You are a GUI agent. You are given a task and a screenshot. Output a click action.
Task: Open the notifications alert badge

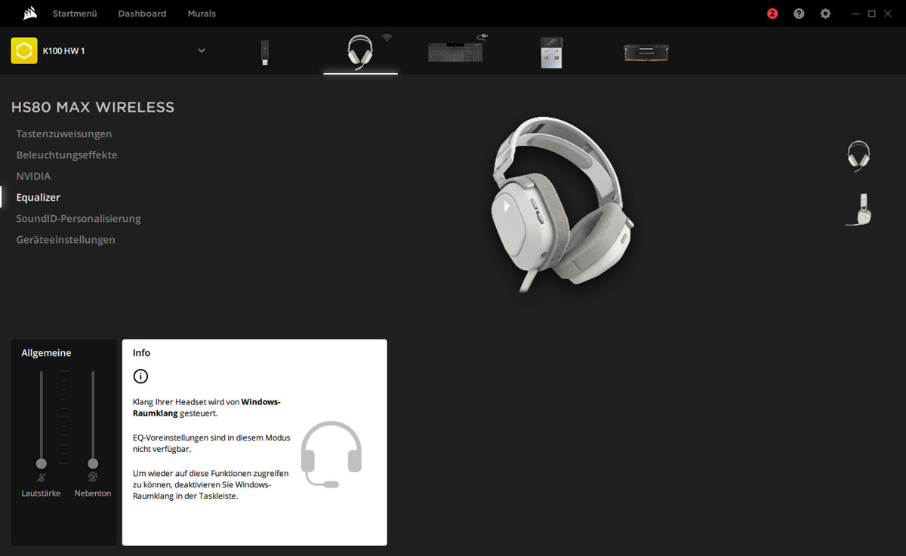(772, 14)
